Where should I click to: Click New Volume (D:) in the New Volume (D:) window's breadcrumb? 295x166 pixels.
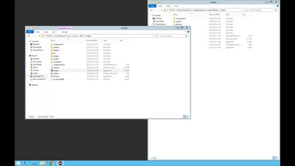point(184,10)
